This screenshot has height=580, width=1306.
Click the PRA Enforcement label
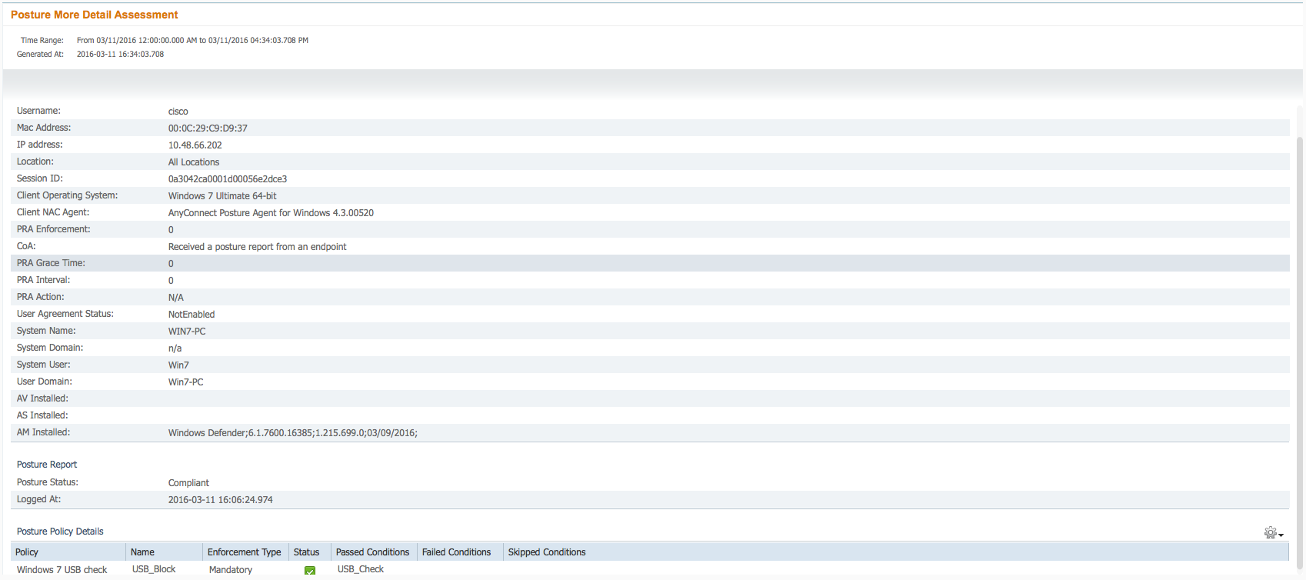(x=54, y=229)
